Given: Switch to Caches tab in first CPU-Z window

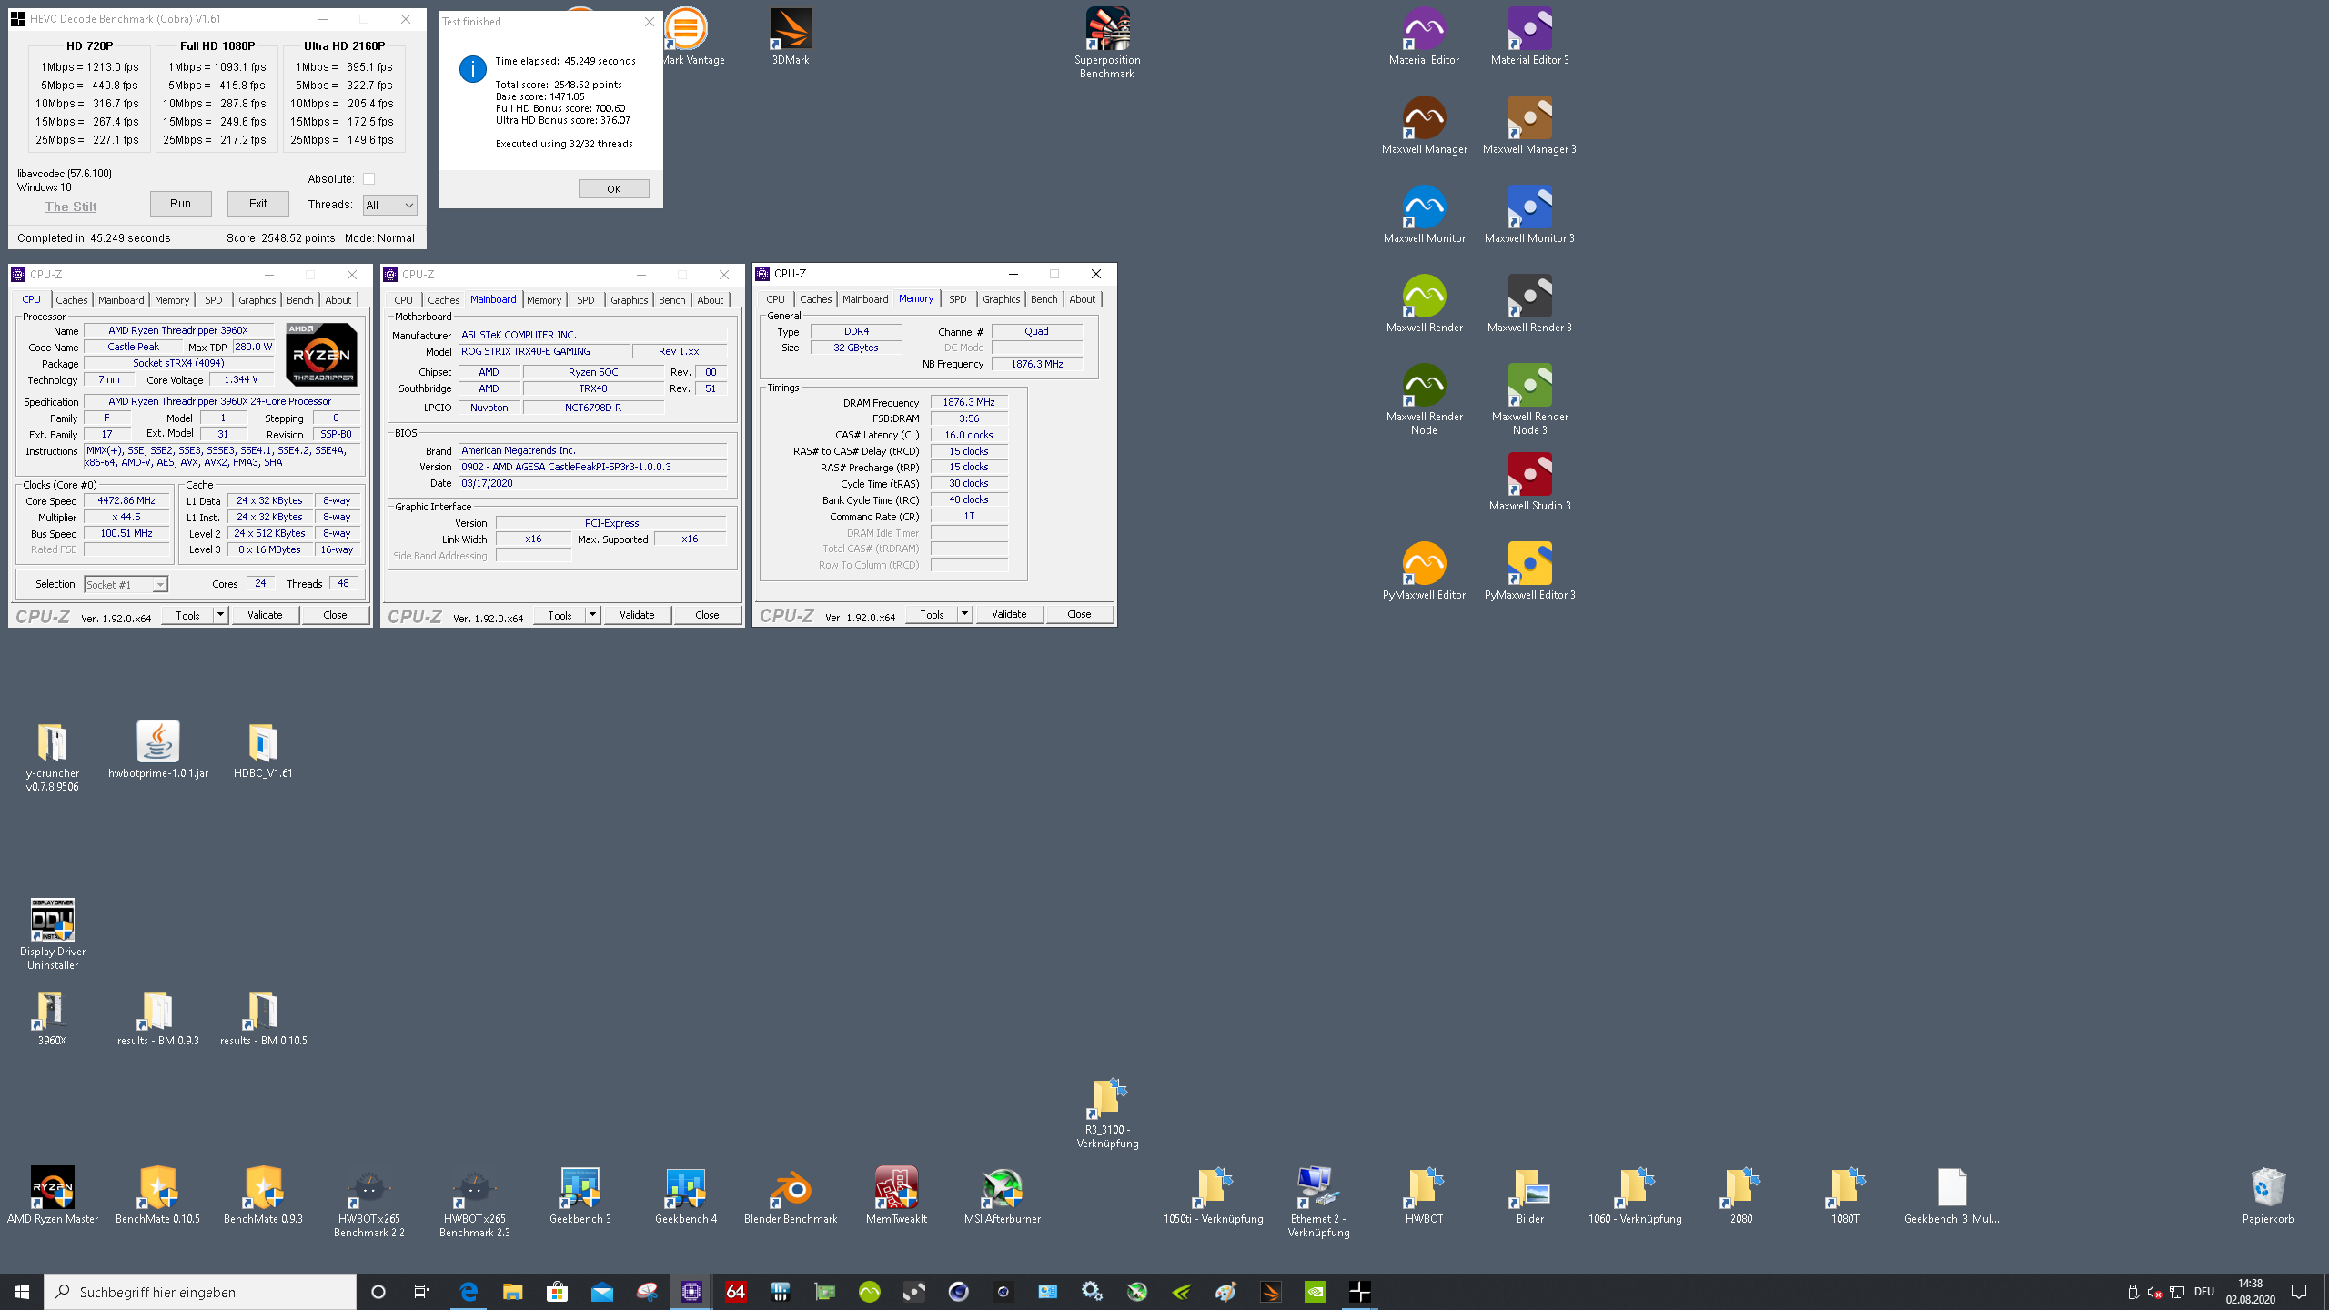Looking at the screenshot, I should pyautogui.click(x=71, y=300).
